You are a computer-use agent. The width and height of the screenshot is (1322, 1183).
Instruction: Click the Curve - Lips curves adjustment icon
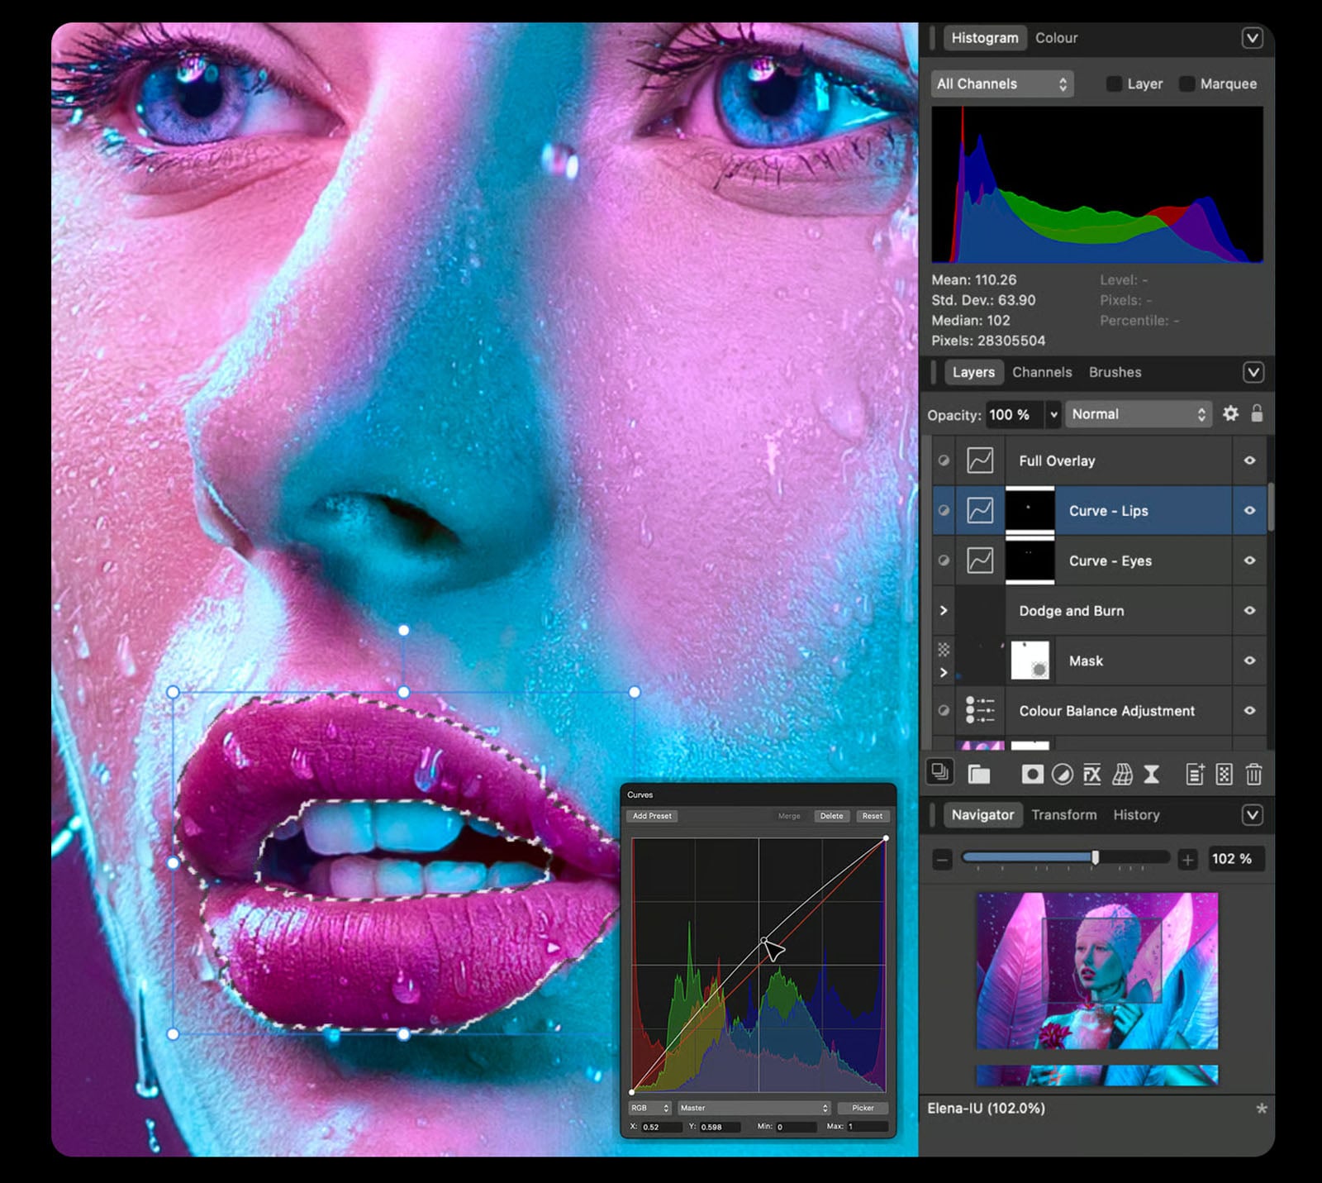980,511
